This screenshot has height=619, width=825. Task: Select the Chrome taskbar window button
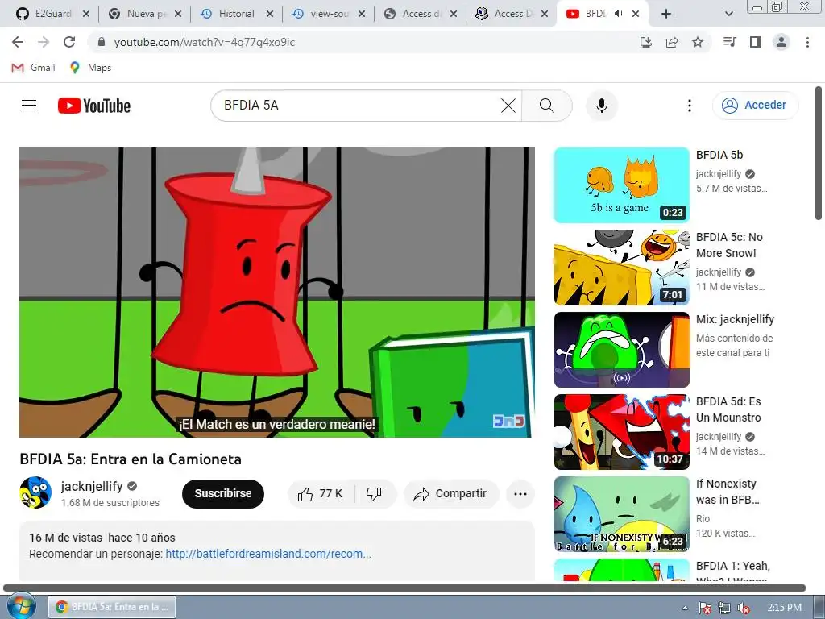click(x=112, y=607)
